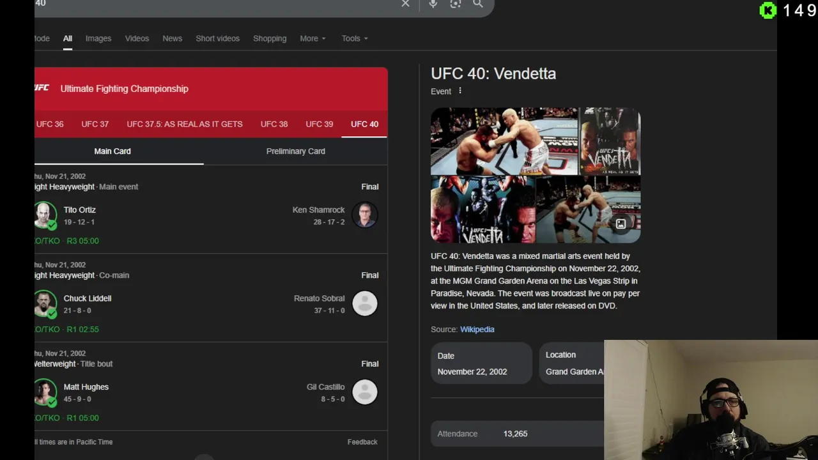The width and height of the screenshot is (818, 460).
Task: Select the UFC 38 event tab
Action: click(x=274, y=124)
